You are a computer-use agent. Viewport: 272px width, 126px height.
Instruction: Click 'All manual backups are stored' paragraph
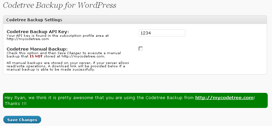68,66
